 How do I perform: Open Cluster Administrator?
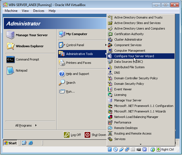[x=141, y=40]
